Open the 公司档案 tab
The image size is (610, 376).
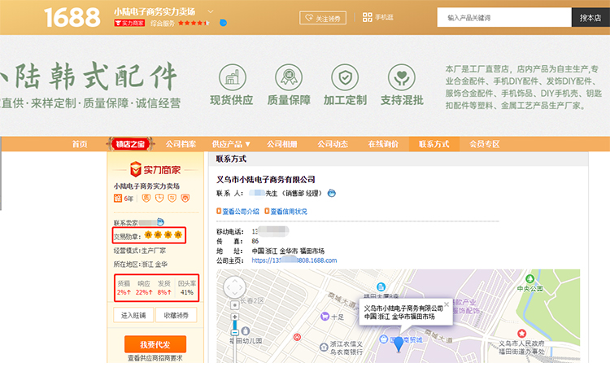pyautogui.click(x=181, y=144)
